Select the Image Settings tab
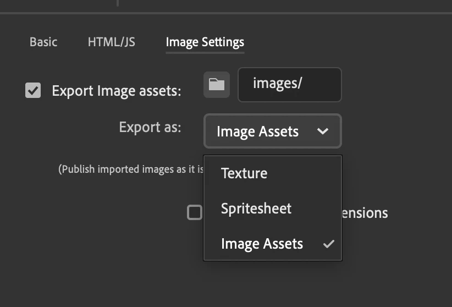452x307 pixels. [205, 42]
